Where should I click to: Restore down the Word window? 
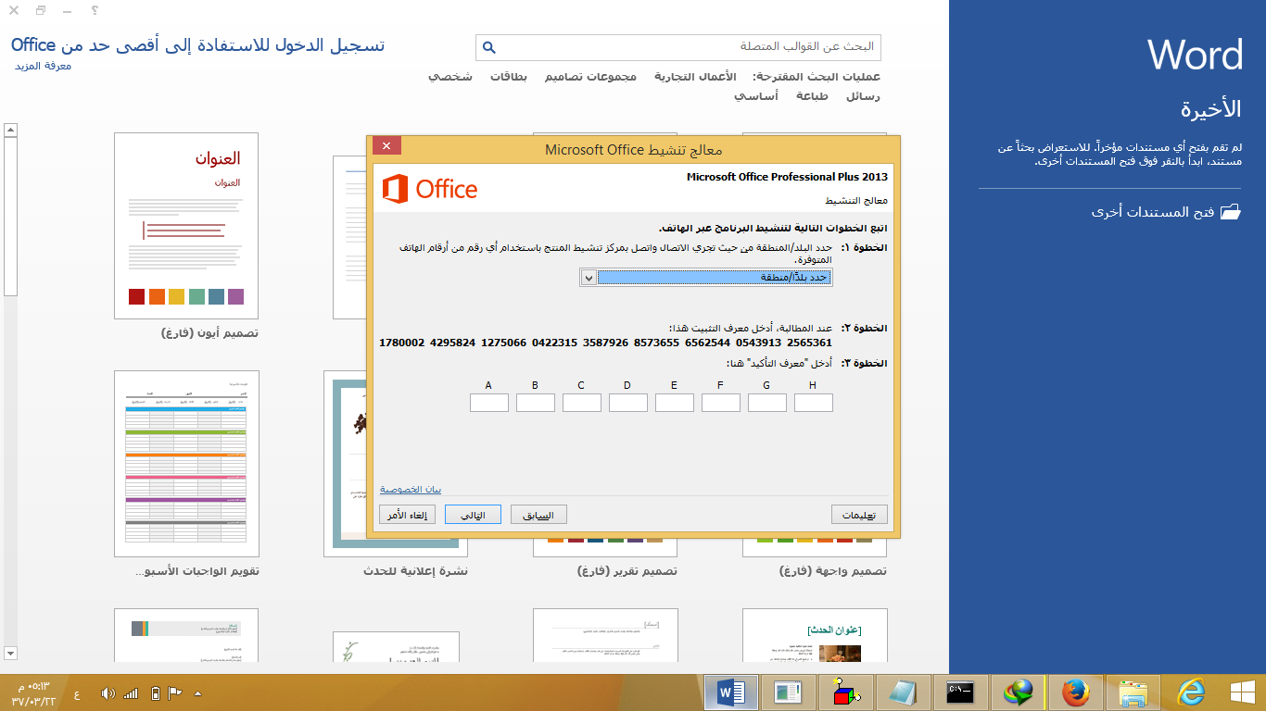pyautogui.click(x=41, y=10)
